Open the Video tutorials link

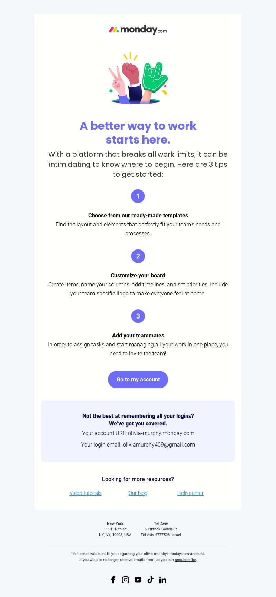pos(86,493)
